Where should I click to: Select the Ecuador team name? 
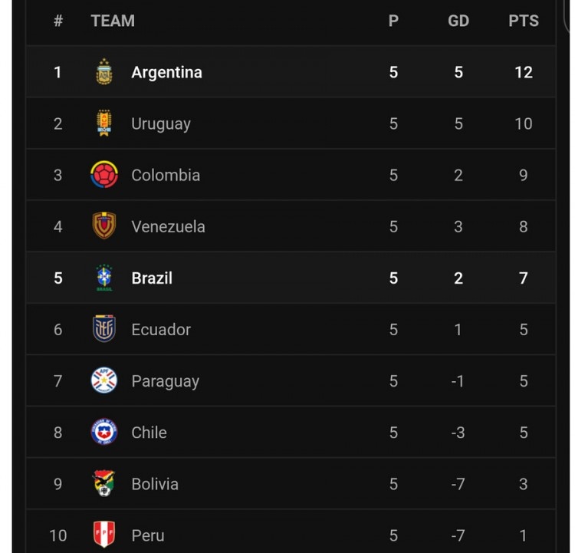tap(161, 330)
